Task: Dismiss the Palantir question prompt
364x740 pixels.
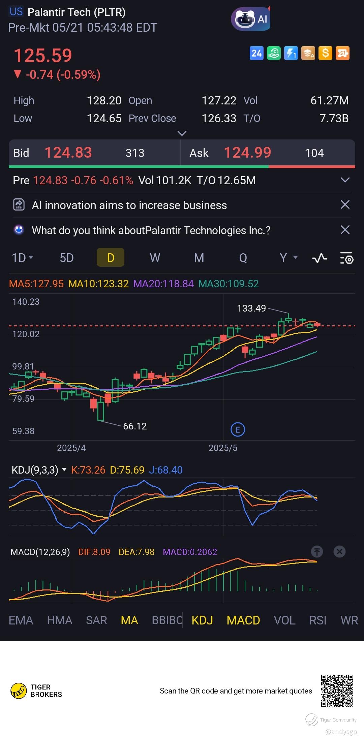Action: (345, 230)
